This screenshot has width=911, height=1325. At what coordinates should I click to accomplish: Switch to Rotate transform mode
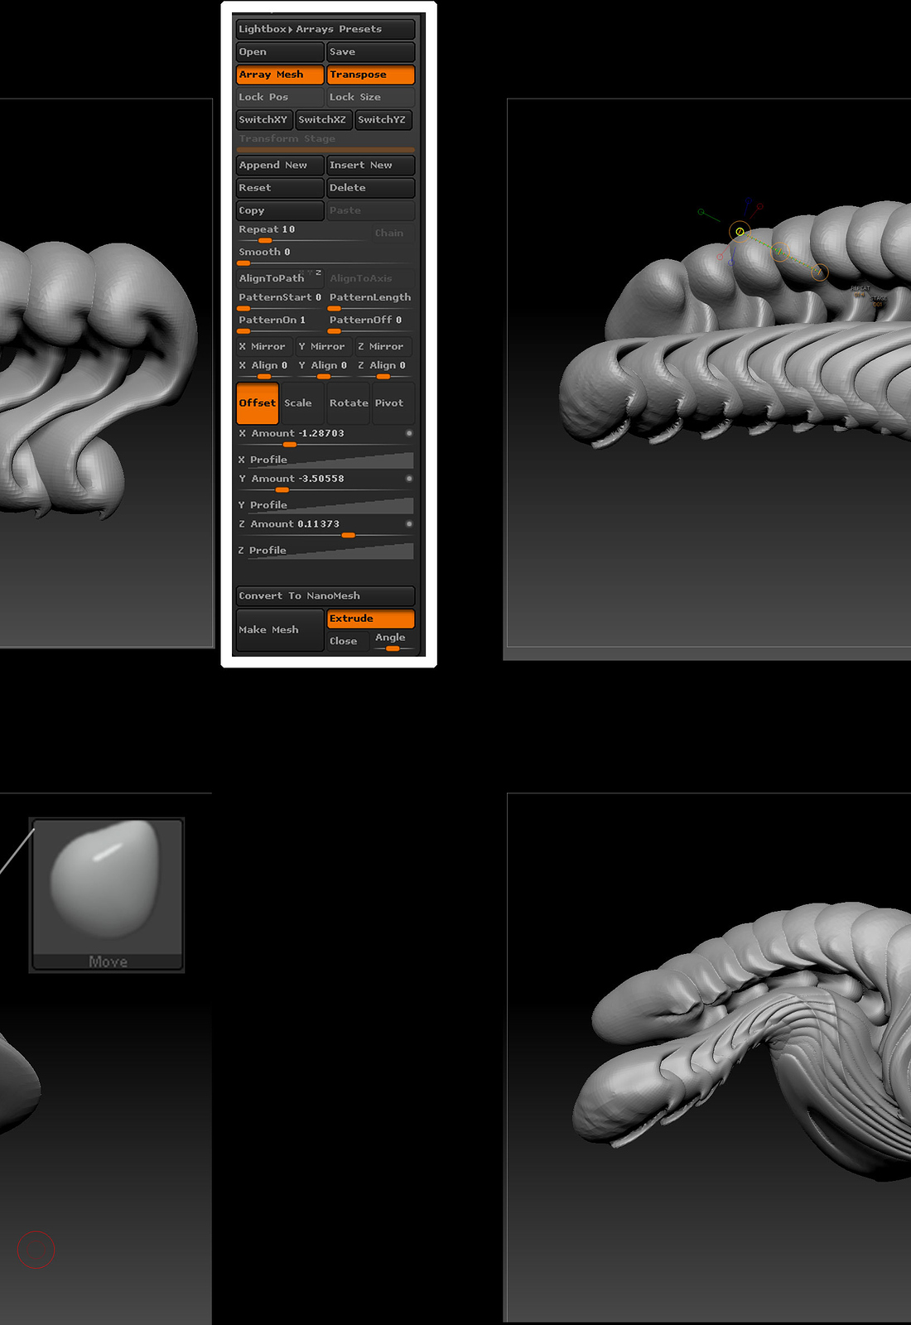point(349,403)
